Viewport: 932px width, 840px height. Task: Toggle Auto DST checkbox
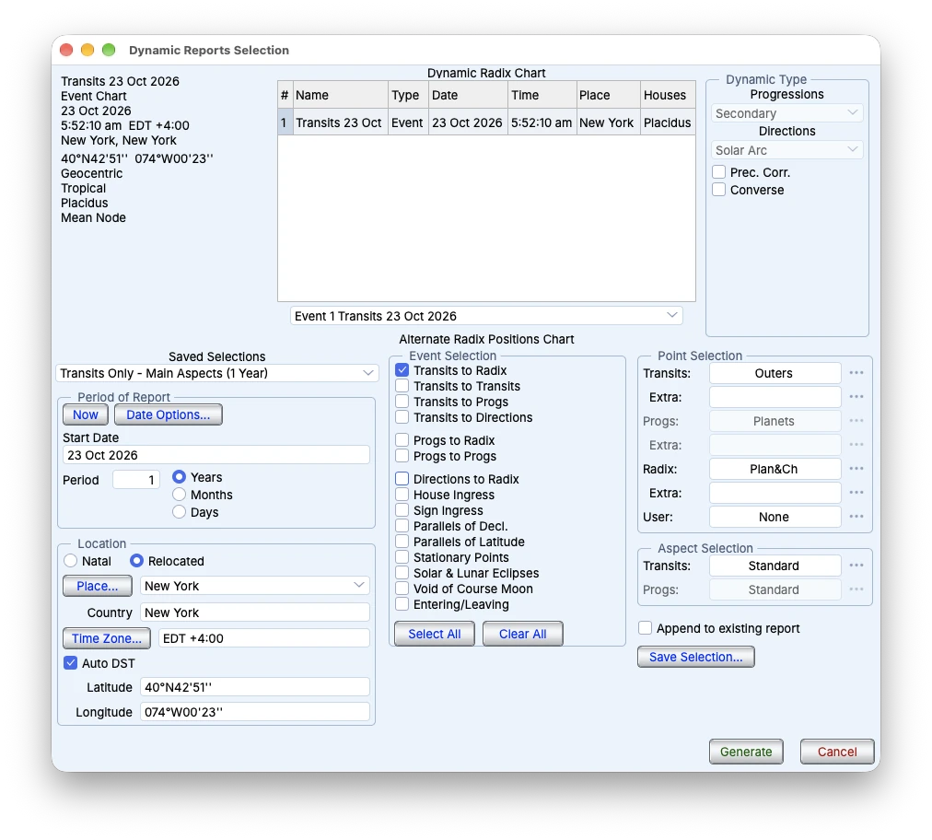coord(70,663)
